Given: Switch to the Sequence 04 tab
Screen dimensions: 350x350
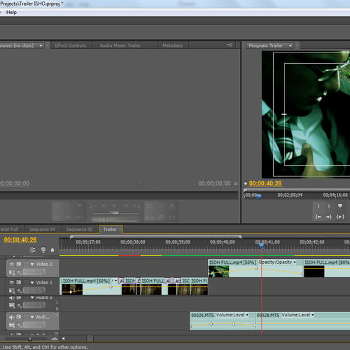Looking at the screenshot, I should pyautogui.click(x=42, y=230).
